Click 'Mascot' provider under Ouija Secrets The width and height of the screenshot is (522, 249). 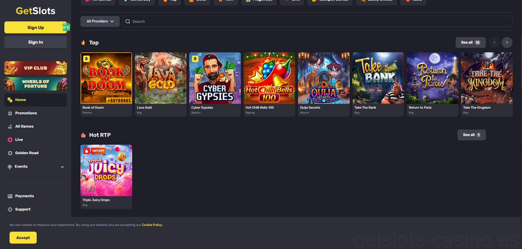click(305, 113)
